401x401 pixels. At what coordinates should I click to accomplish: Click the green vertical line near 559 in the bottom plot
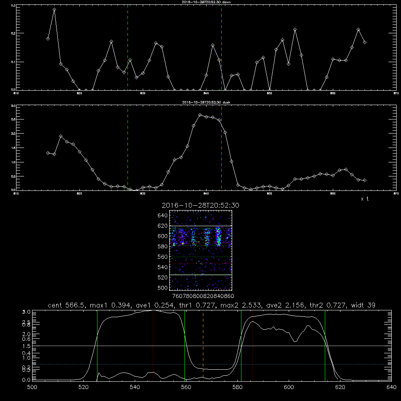(x=184, y=345)
